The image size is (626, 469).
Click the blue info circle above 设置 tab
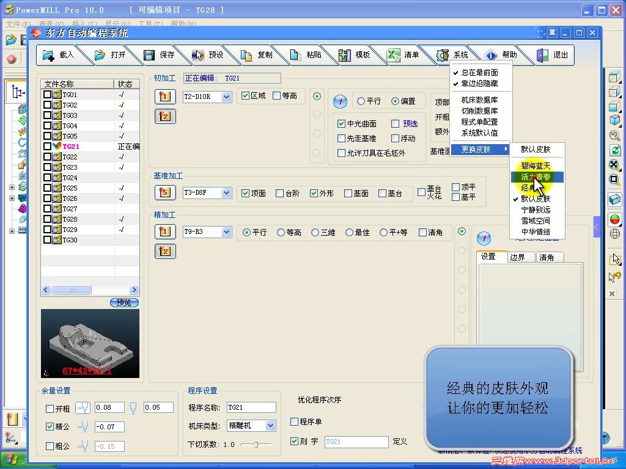coord(484,239)
